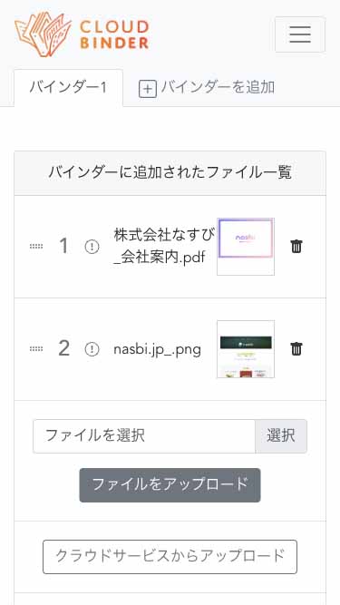This screenshot has width=340, height=605.
Task: Click the バインダーに追加されたファイル一覧 header
Action: [170, 173]
